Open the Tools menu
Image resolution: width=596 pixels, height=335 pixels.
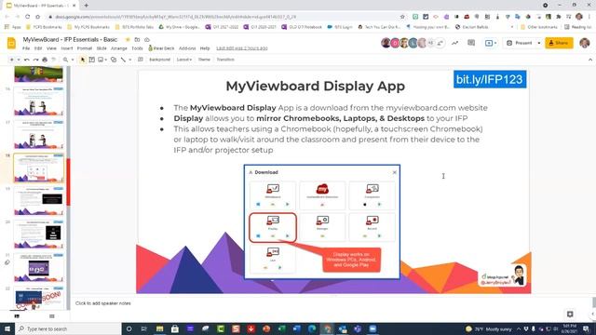(137, 48)
